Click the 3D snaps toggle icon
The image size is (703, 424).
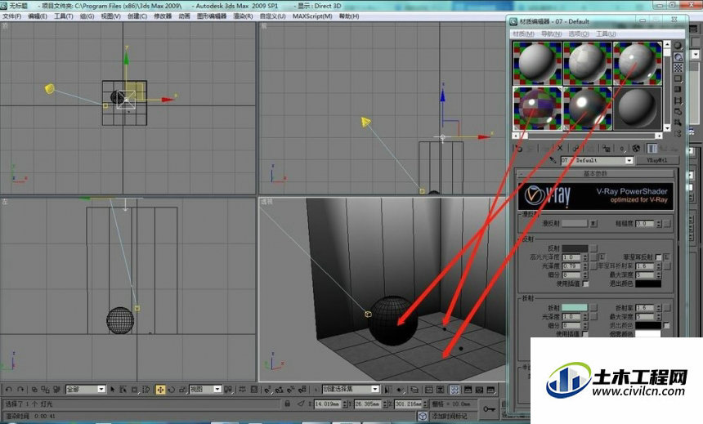coord(267,390)
